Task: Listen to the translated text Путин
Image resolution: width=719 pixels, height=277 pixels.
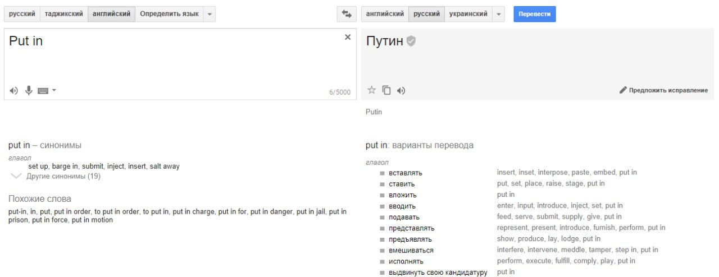Action: (x=401, y=90)
